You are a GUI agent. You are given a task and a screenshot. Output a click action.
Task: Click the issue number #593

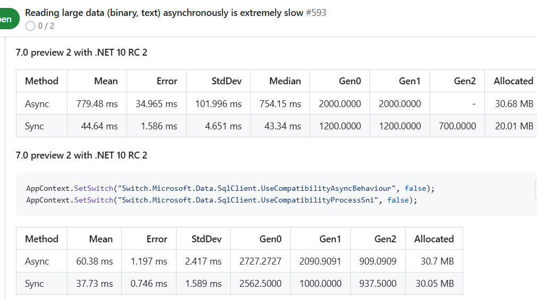point(316,13)
